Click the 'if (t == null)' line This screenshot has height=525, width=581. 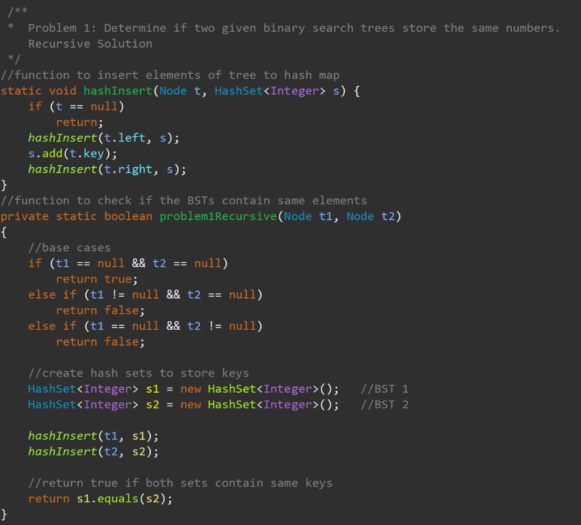click(x=76, y=107)
